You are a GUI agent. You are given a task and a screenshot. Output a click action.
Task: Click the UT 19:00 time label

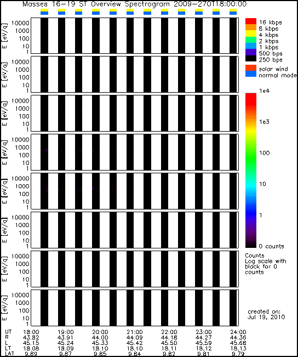tap(66, 332)
